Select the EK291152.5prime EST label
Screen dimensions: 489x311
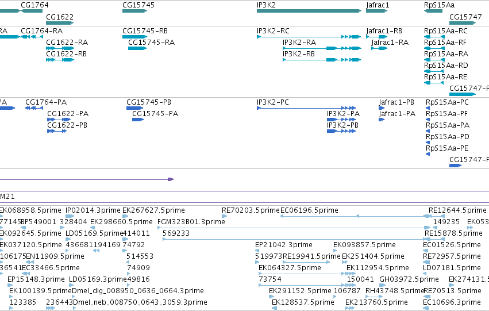(x=300, y=291)
